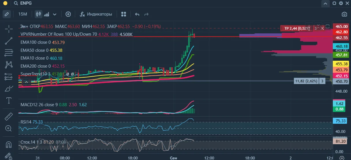The height and width of the screenshot is (160, 351).
Task: Select the Text annotation tool
Action: [x=9, y=101]
